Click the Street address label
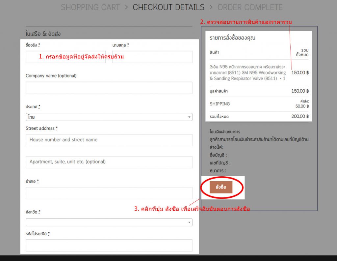 click(x=41, y=128)
